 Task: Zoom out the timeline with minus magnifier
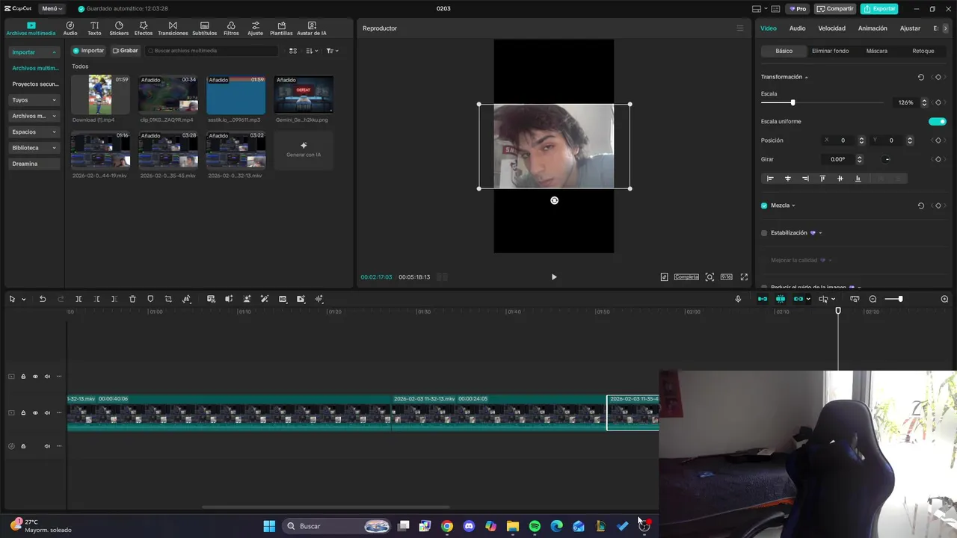click(873, 299)
